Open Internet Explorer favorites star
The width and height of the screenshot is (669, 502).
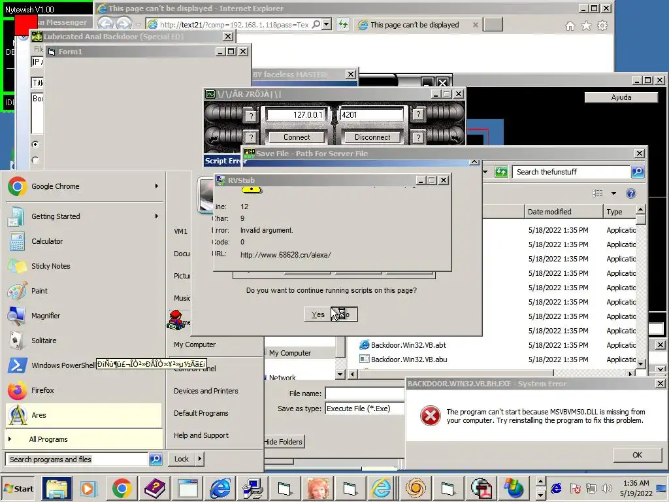tap(586, 25)
